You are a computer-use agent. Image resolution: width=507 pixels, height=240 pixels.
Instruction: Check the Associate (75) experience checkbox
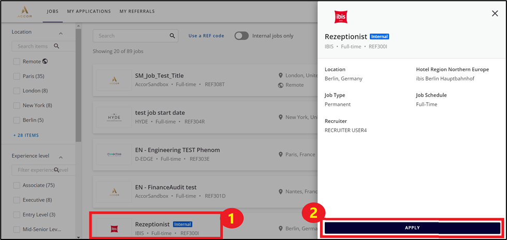(17, 185)
